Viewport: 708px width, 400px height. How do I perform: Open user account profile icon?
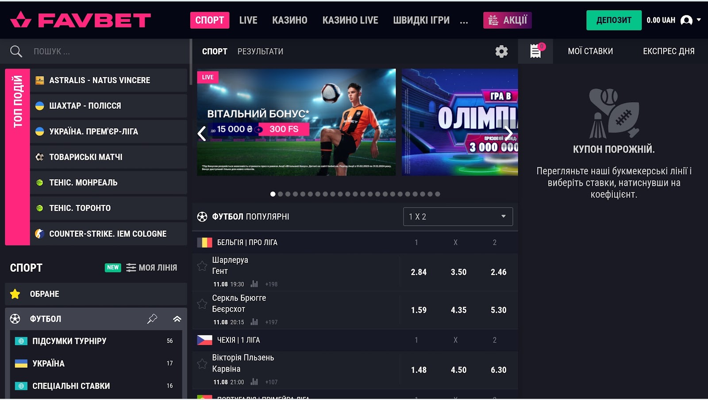click(x=686, y=20)
